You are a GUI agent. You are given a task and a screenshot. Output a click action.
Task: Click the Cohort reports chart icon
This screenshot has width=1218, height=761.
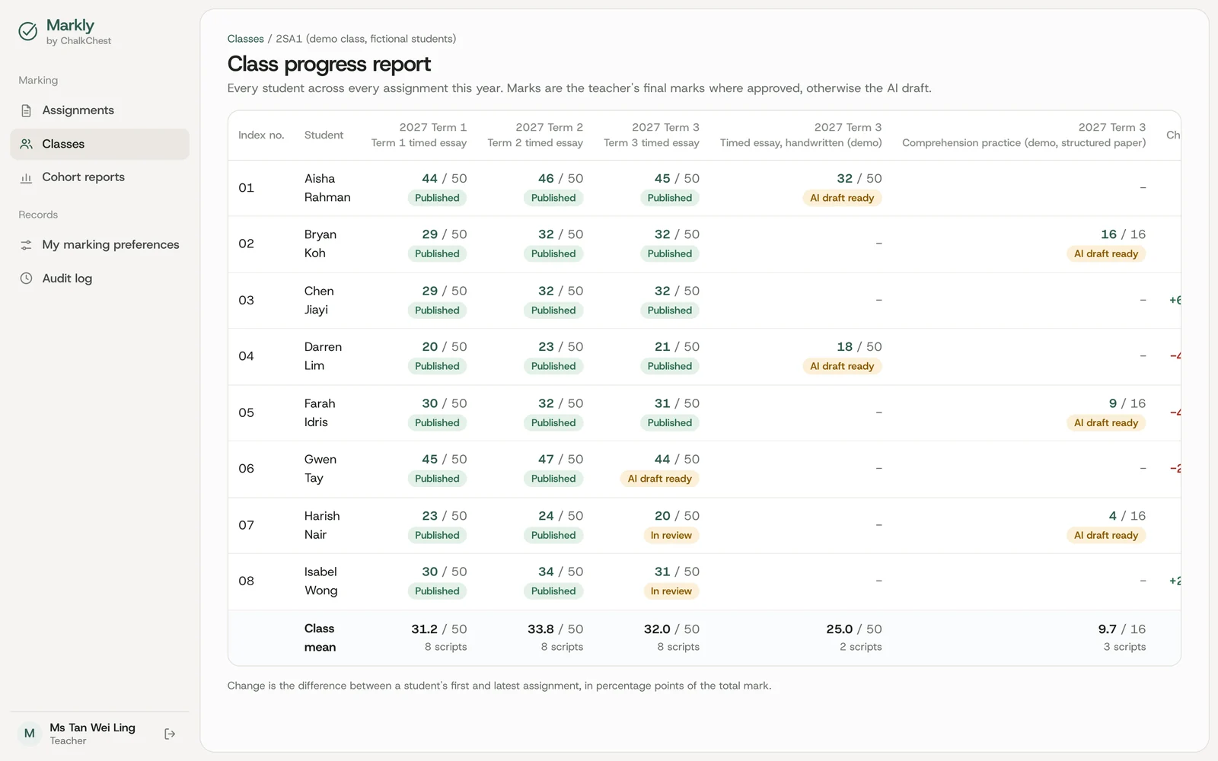pos(26,177)
